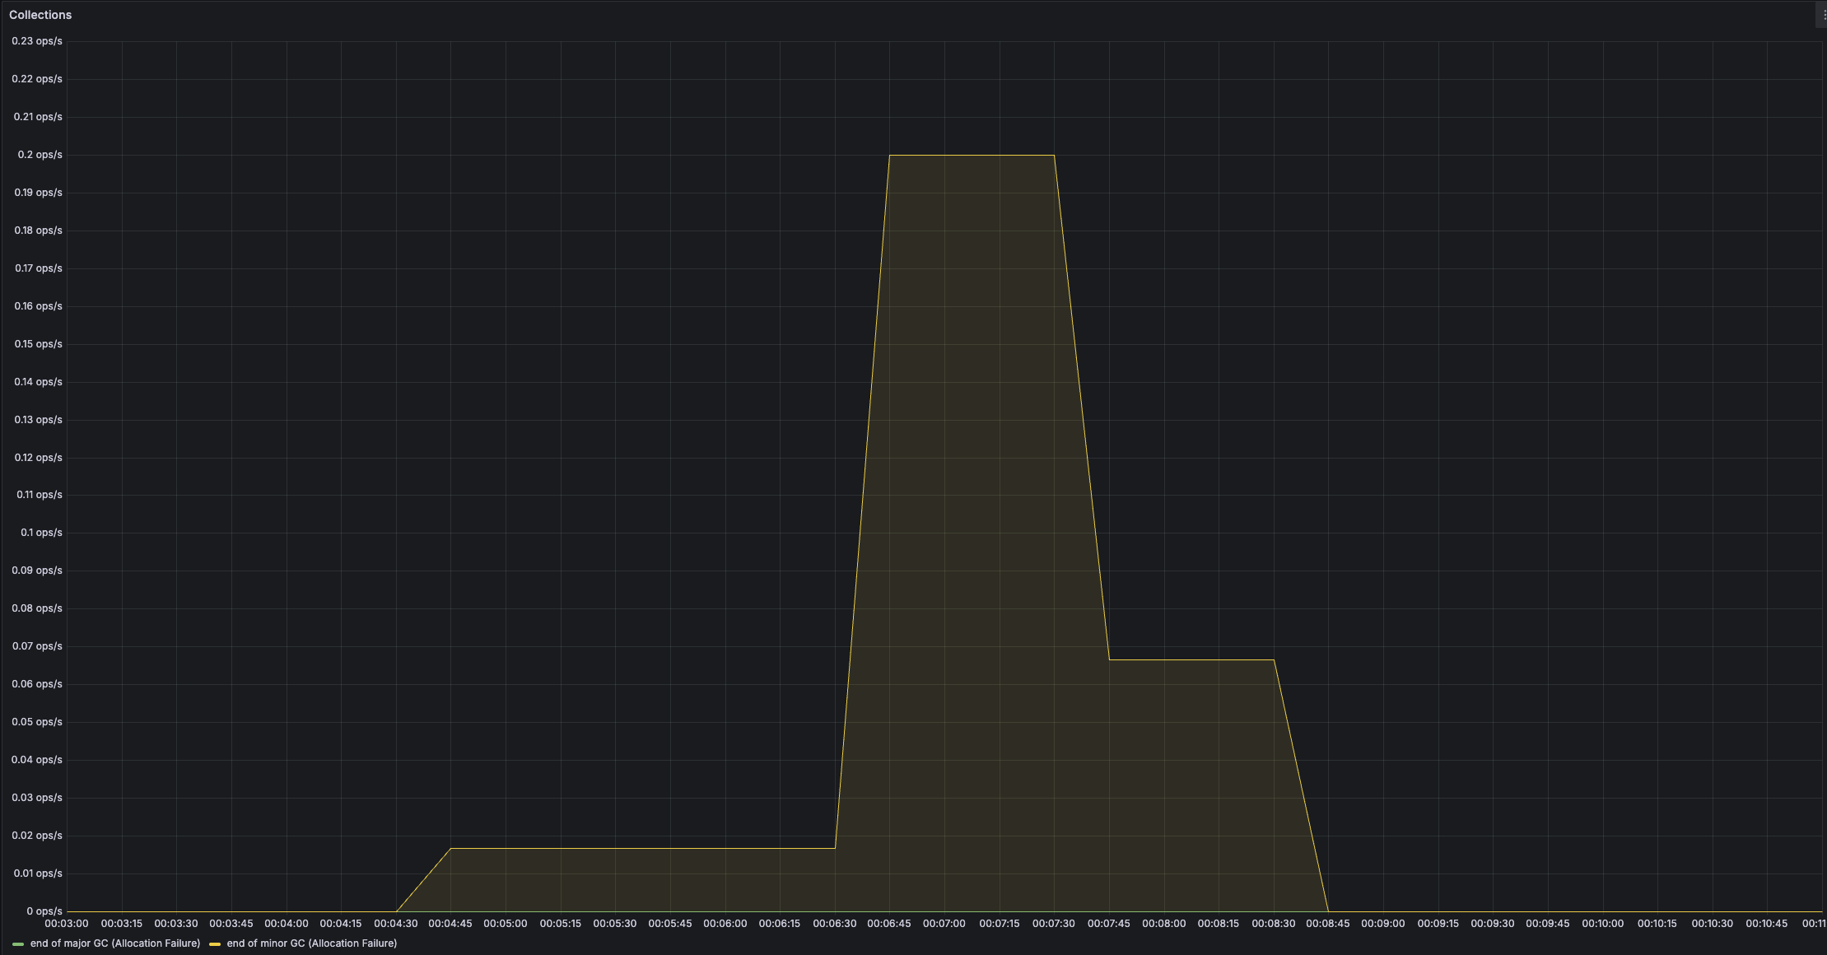The height and width of the screenshot is (955, 1827).
Task: Click the 00:07:45 time axis label
Action: coord(1109,924)
